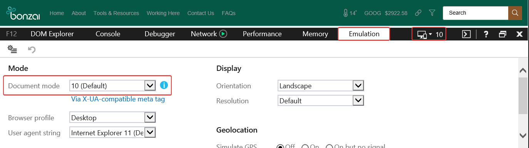The height and width of the screenshot is (148, 529).
Task: Open the Debugger tab
Action: (x=160, y=34)
